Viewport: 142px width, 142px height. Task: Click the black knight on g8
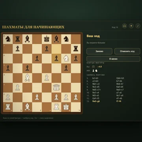click(66, 39)
